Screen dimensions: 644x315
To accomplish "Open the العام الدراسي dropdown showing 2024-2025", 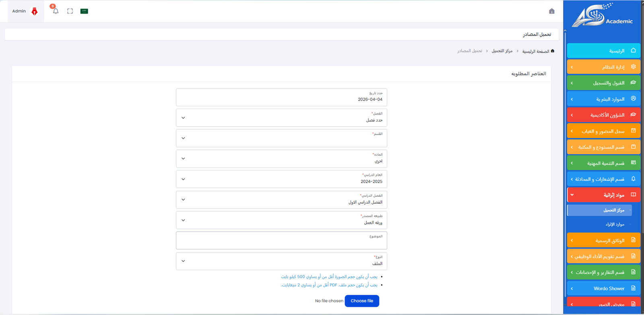I will tap(281, 179).
